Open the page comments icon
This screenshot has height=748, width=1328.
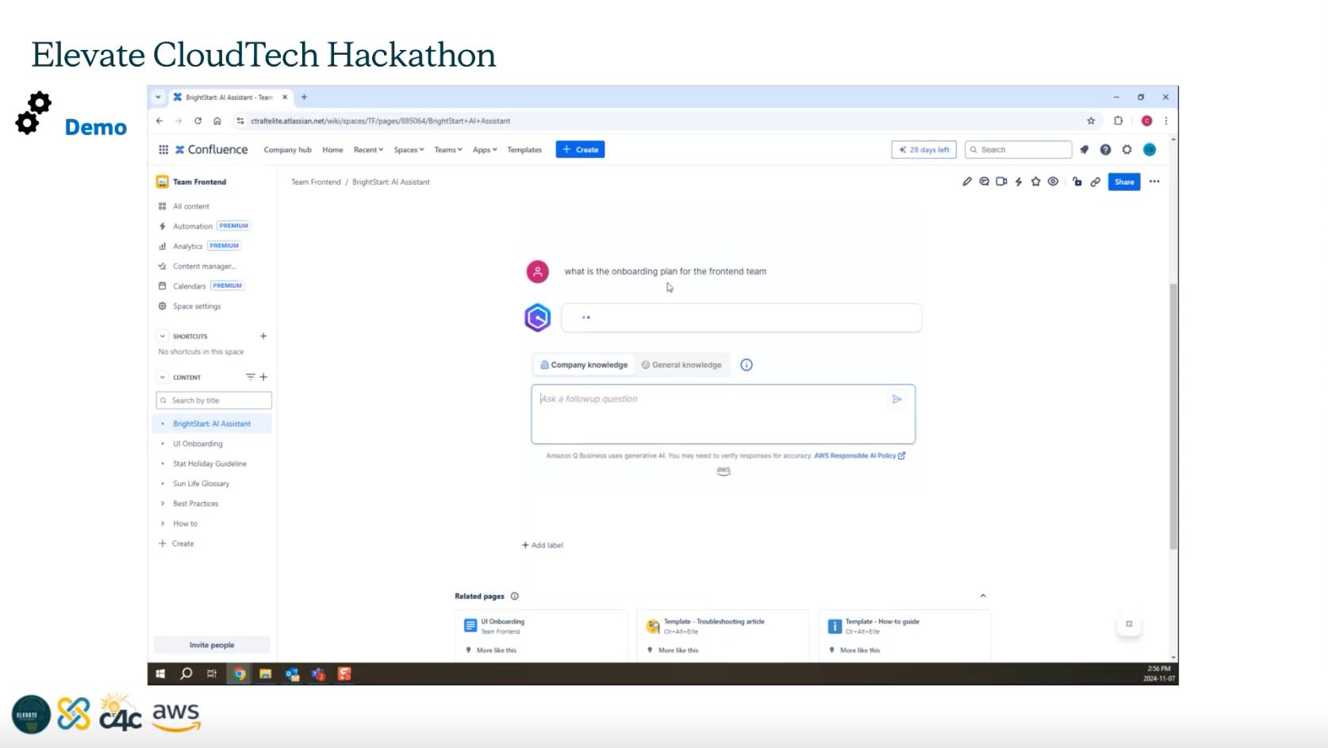click(984, 182)
